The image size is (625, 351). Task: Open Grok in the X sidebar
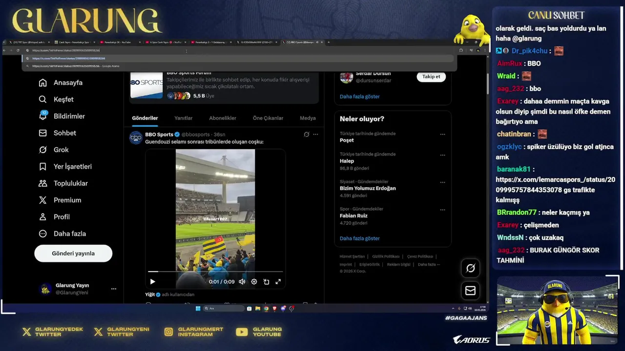click(54, 150)
